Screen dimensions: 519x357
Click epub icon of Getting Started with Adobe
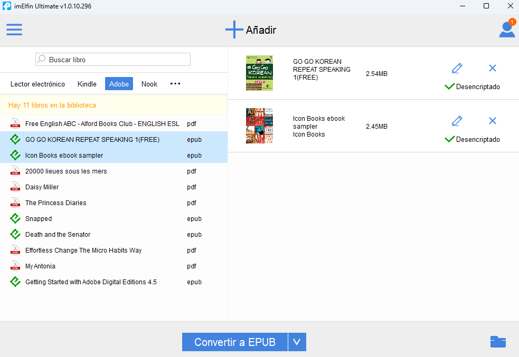(x=15, y=282)
